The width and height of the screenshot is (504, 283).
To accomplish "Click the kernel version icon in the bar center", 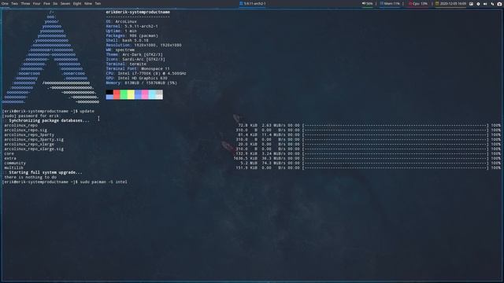I will point(241,3).
